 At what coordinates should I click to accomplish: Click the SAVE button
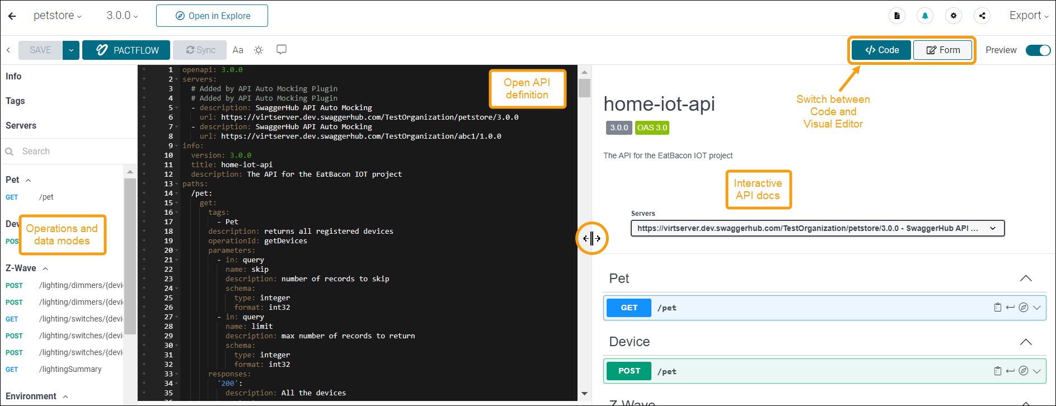40,50
